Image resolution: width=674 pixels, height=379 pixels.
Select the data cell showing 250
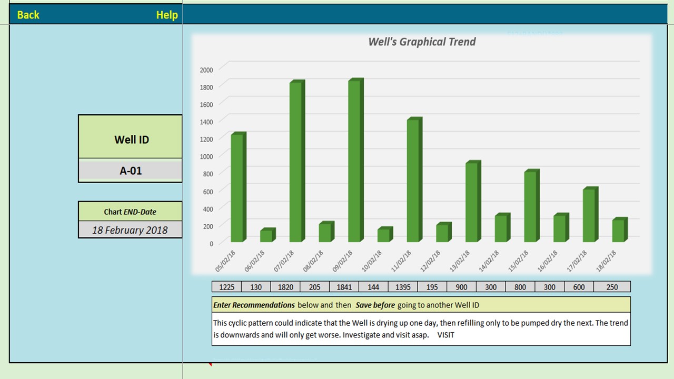[612, 287]
